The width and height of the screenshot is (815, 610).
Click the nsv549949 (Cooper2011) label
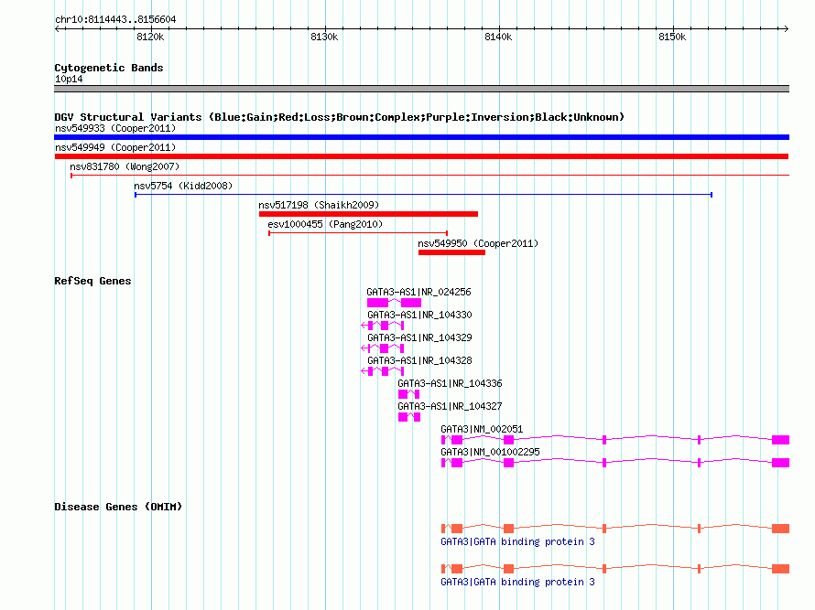[115, 147]
